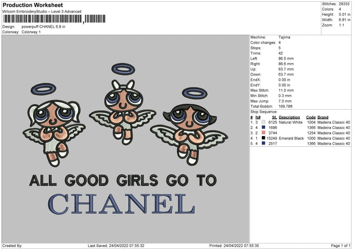The height and width of the screenshot is (250, 353).
Task: Click the Natural White color swatch
Action: click(264, 122)
